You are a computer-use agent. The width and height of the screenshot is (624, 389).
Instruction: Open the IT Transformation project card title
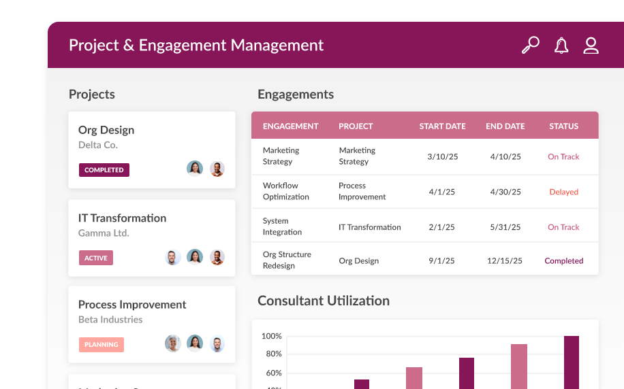(122, 218)
